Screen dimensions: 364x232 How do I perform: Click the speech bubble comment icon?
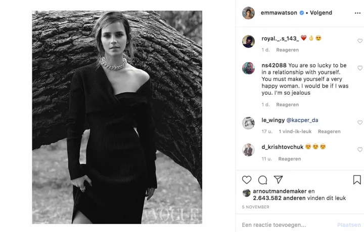[x=262, y=180]
